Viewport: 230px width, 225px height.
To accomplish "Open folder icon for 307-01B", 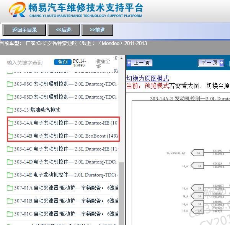I will (x=10, y=201).
